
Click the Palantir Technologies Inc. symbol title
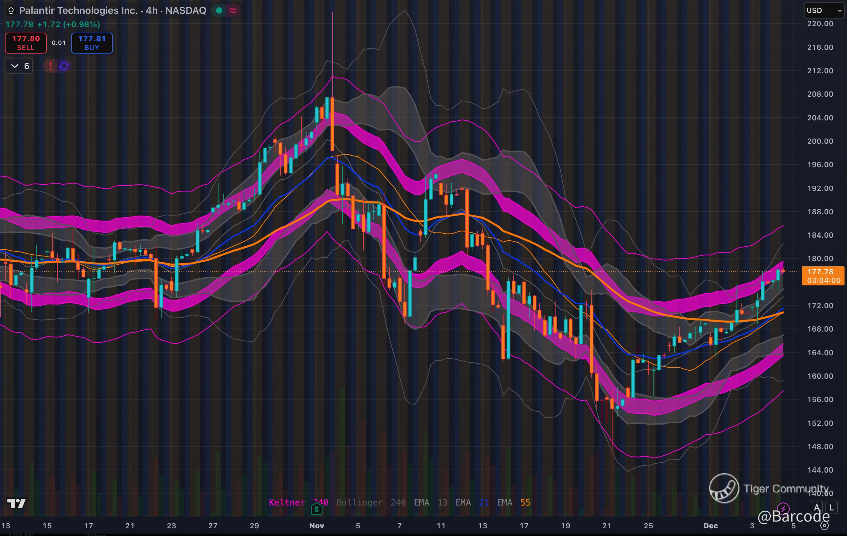(78, 10)
